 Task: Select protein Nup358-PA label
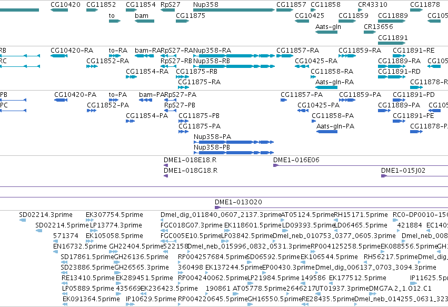point(212,137)
